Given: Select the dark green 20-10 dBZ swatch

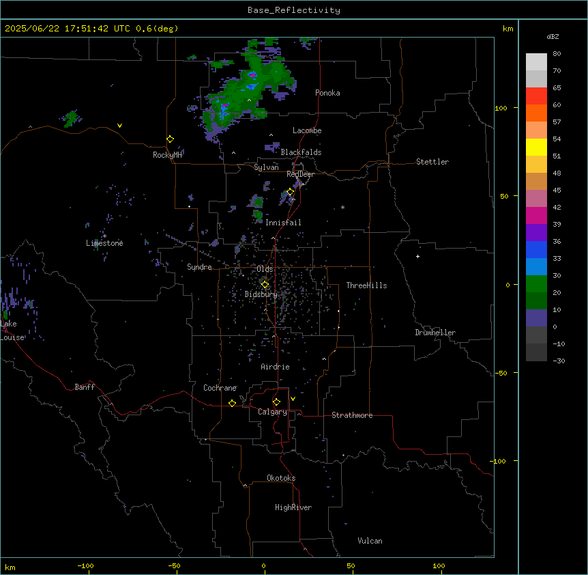Looking at the screenshot, I should (536, 300).
